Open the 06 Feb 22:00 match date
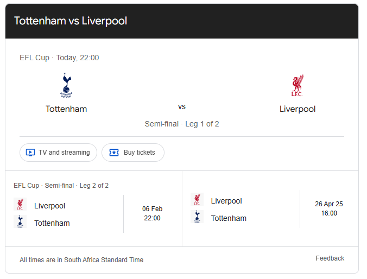 click(x=153, y=213)
